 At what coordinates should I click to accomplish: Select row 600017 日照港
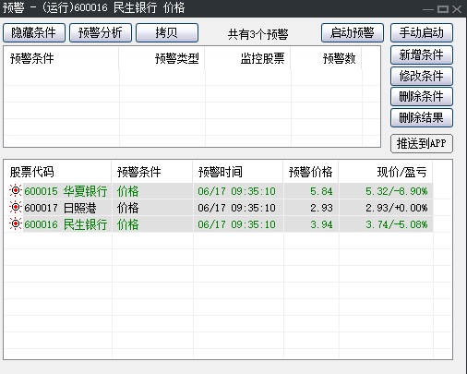(219, 208)
